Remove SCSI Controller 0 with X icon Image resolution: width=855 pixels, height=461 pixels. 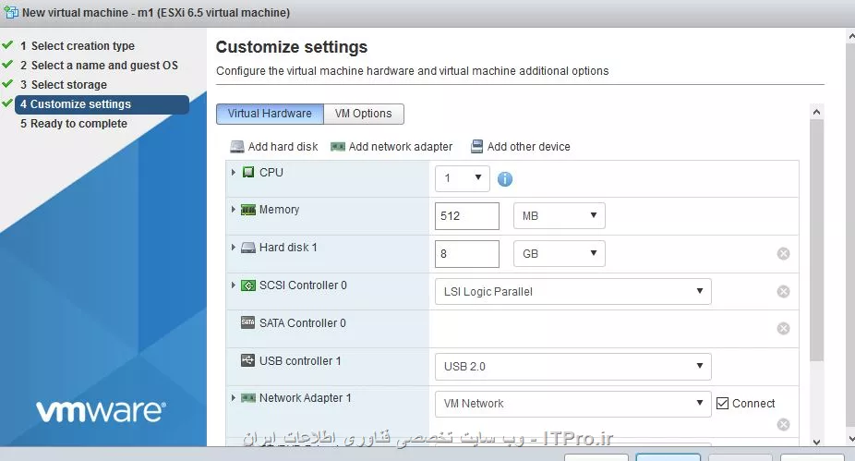[784, 291]
